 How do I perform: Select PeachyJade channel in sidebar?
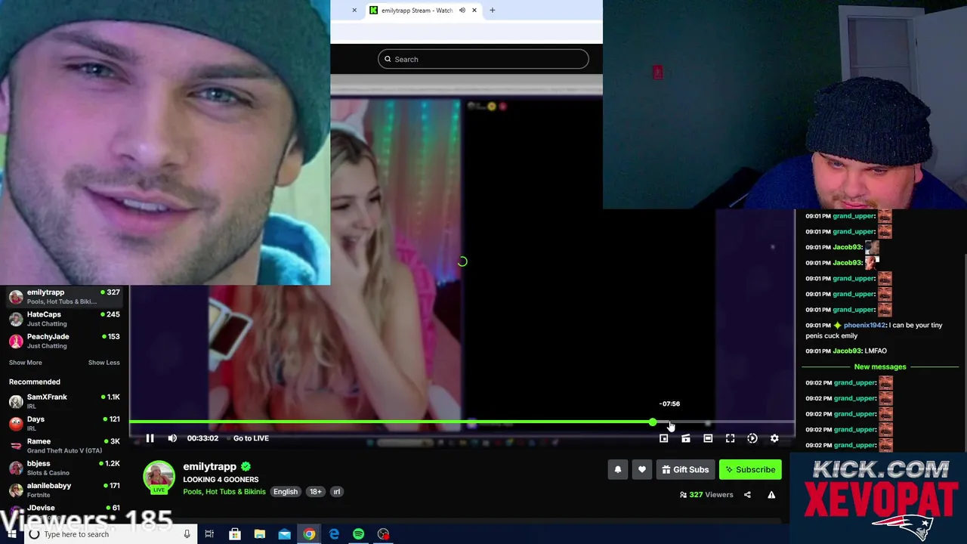tap(64, 341)
